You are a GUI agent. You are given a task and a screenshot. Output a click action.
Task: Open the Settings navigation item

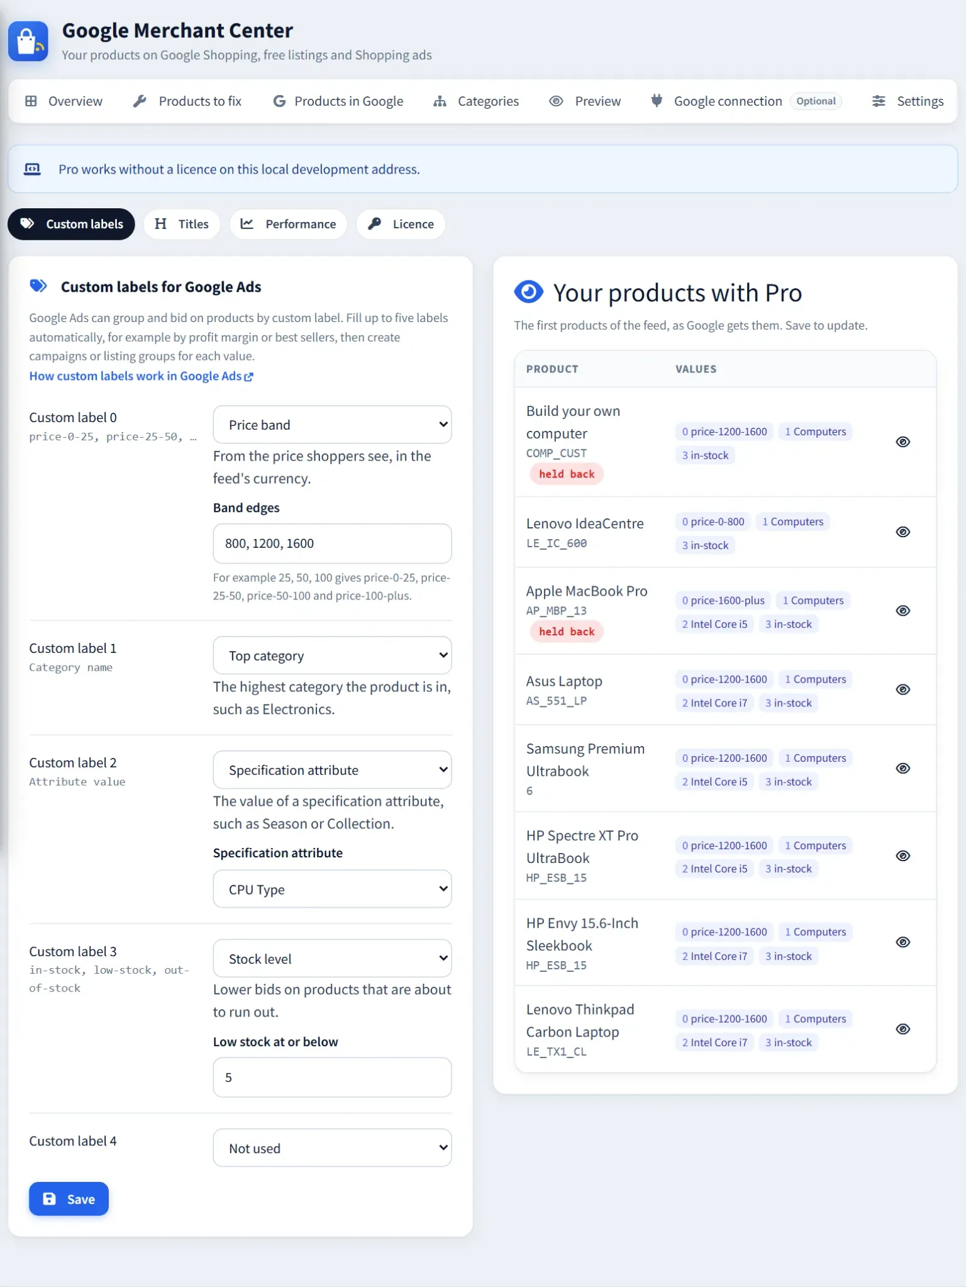coord(908,101)
